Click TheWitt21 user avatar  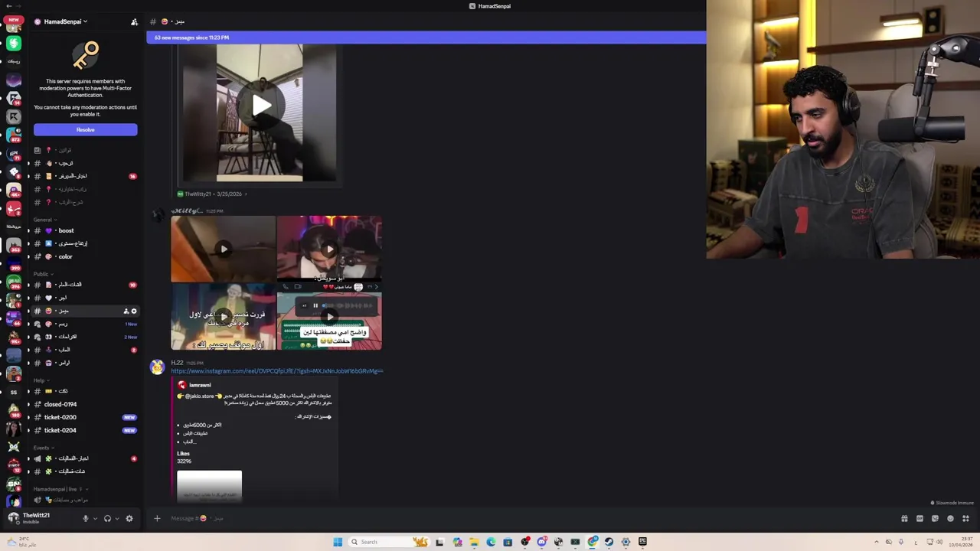(13, 518)
